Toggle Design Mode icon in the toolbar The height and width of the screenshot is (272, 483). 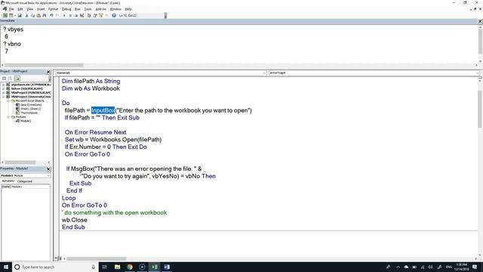[82, 15]
